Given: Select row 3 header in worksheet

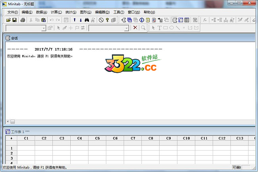Looking at the screenshot, I should pyautogui.click(x=12, y=158).
